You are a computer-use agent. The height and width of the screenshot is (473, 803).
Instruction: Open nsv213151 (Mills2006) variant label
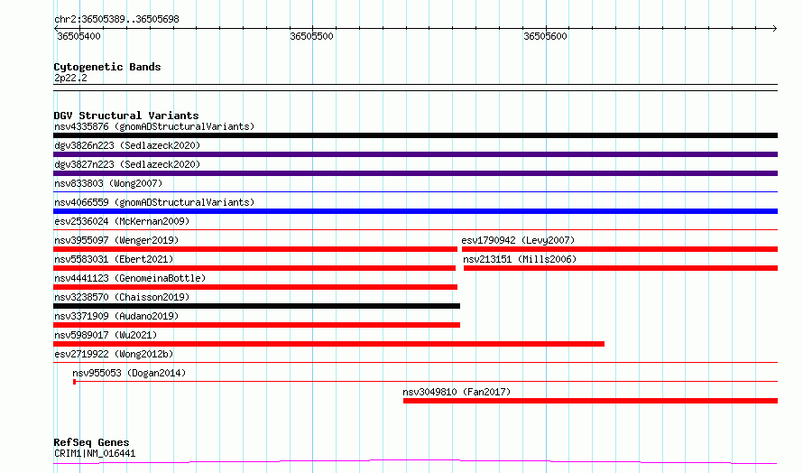pyautogui.click(x=520, y=259)
